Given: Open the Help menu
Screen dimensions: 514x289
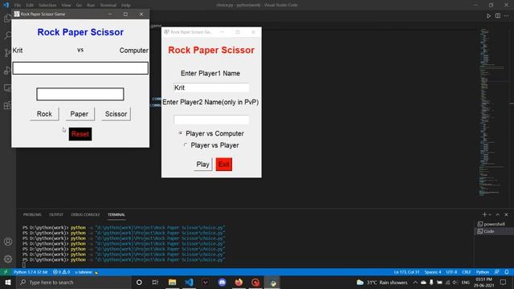Looking at the screenshot, I should tap(126, 6).
